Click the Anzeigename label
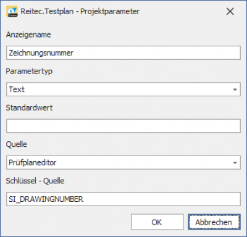The image size is (247, 237). coord(28,35)
